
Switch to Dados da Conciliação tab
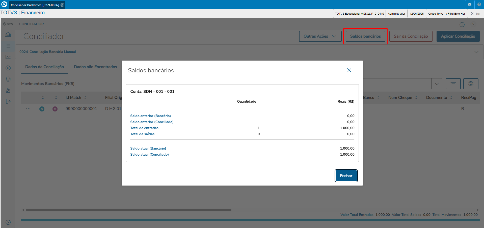(x=44, y=67)
